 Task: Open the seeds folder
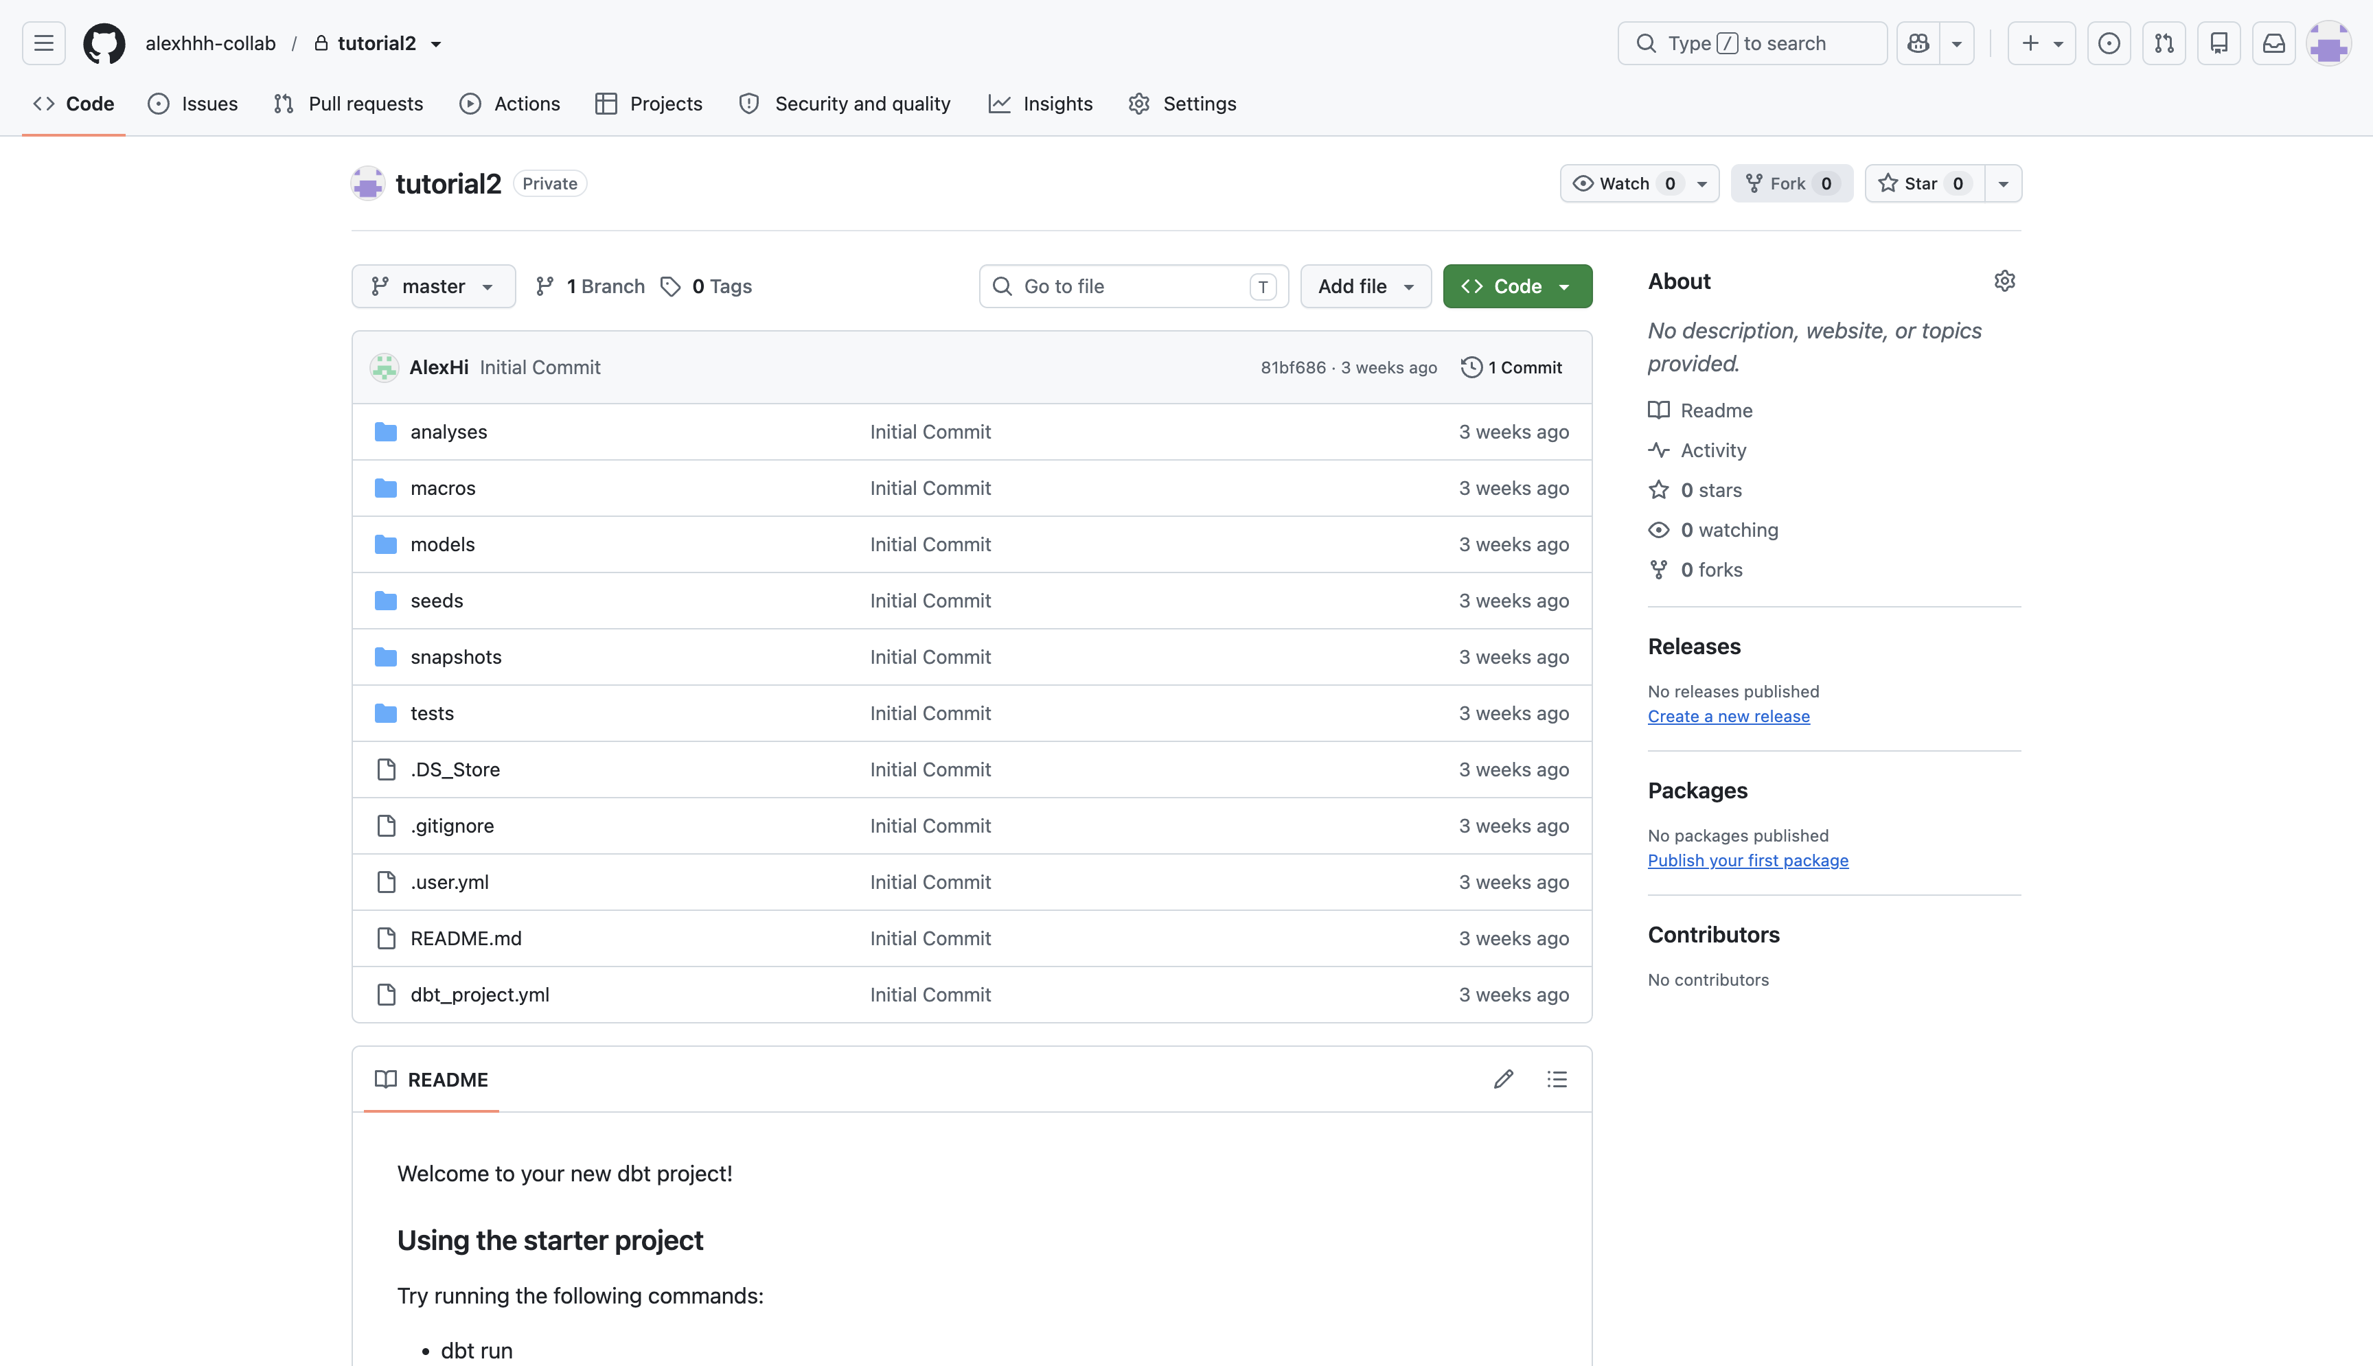436,601
